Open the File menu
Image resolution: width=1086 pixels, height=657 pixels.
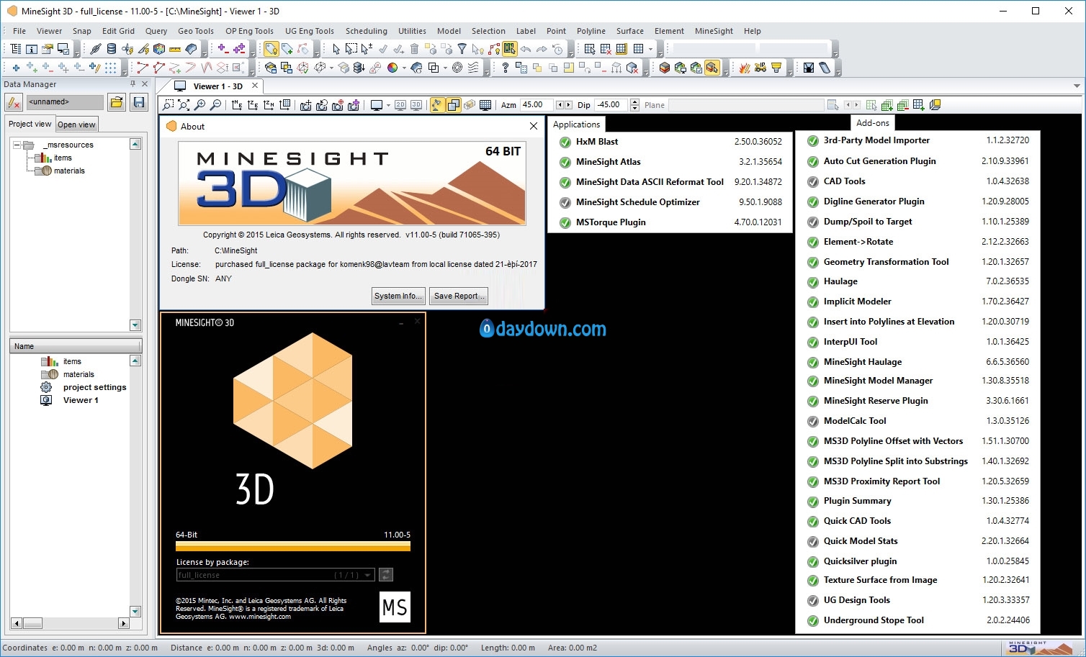[19, 31]
